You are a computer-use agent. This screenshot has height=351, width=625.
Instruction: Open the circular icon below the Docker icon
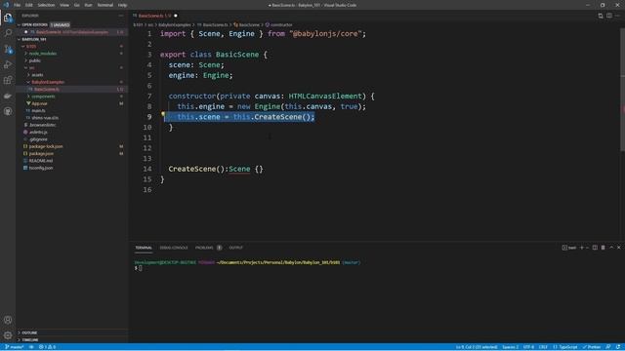[x=8, y=111]
